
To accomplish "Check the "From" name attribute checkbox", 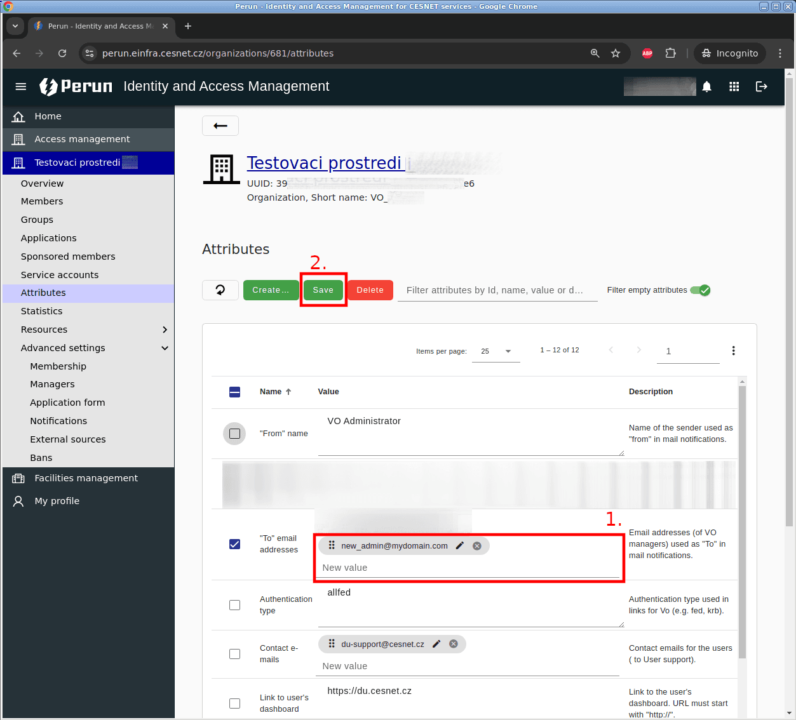I will pyautogui.click(x=234, y=434).
